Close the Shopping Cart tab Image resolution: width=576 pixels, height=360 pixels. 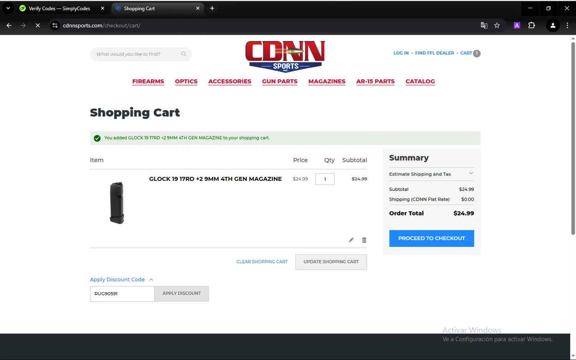tap(198, 8)
